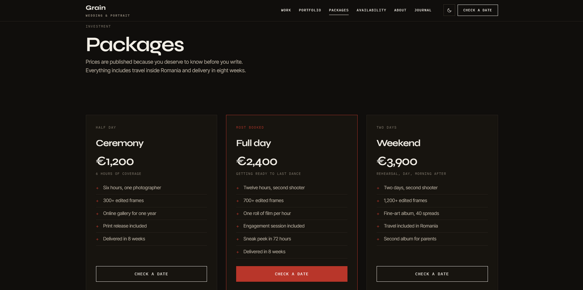
Task: Click the plus icon beside 700+ edited frames
Action: point(238,201)
